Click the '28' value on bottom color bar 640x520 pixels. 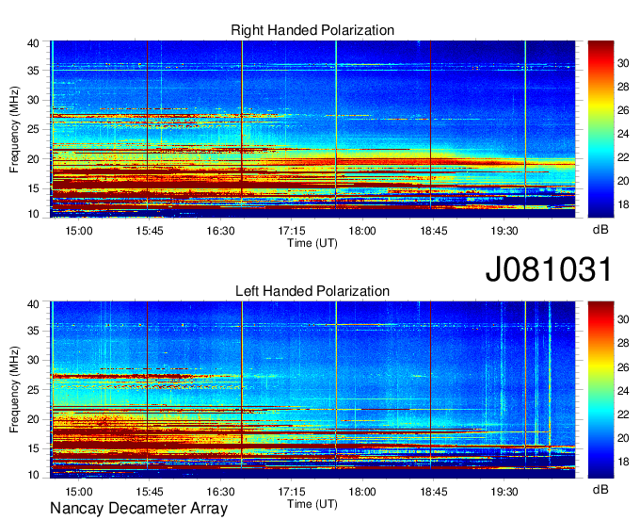(623, 343)
